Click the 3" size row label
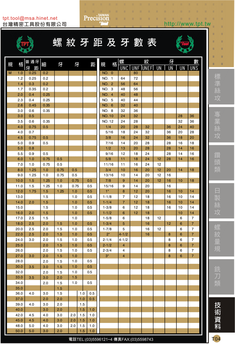This screenshot has height=344, width=235. pyautogui.click(x=107, y=256)
